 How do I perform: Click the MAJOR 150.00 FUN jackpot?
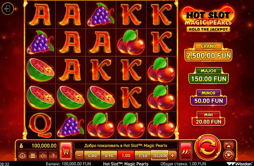coord(209,75)
